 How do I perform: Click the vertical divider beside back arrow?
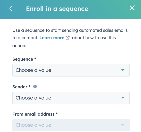click(20, 9)
